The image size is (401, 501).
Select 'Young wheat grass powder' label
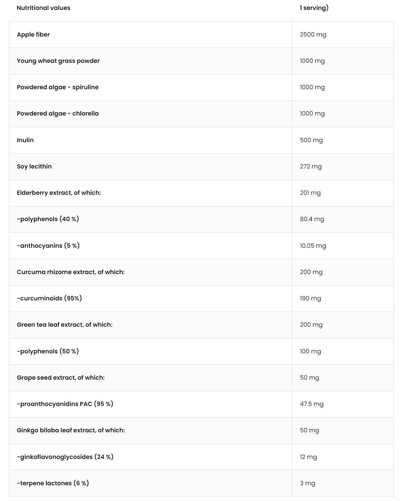click(58, 61)
